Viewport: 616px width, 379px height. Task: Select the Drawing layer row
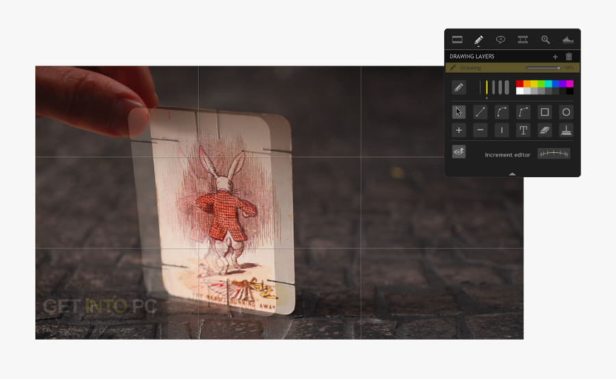512,68
